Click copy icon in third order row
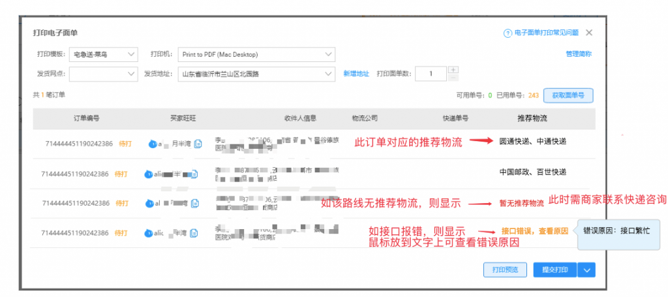 click(194, 204)
